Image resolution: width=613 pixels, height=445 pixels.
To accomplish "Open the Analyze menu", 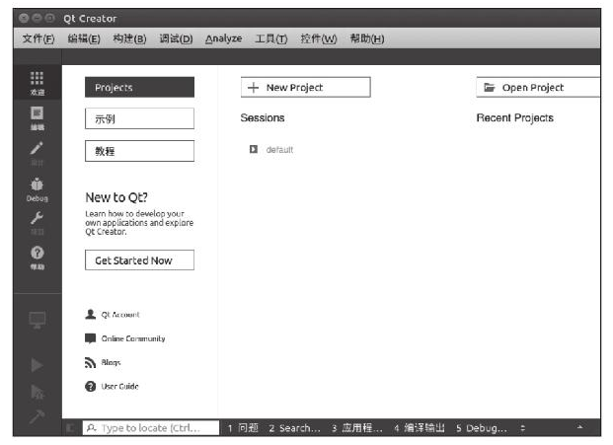I will pos(224,38).
